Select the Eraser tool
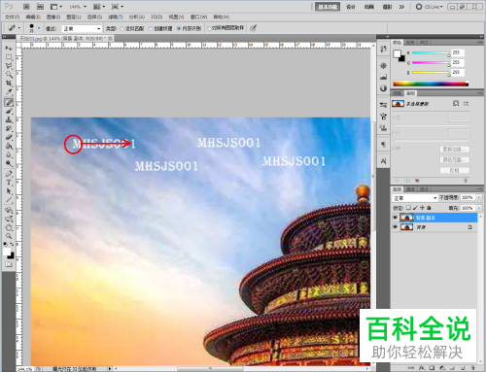The image size is (486, 372). [9, 138]
